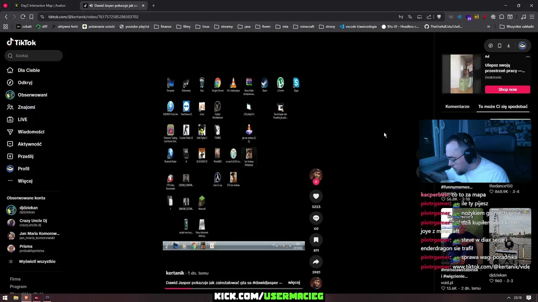The image size is (538, 302).
Task: Click the share page icon in address bar
Action: 429,17
